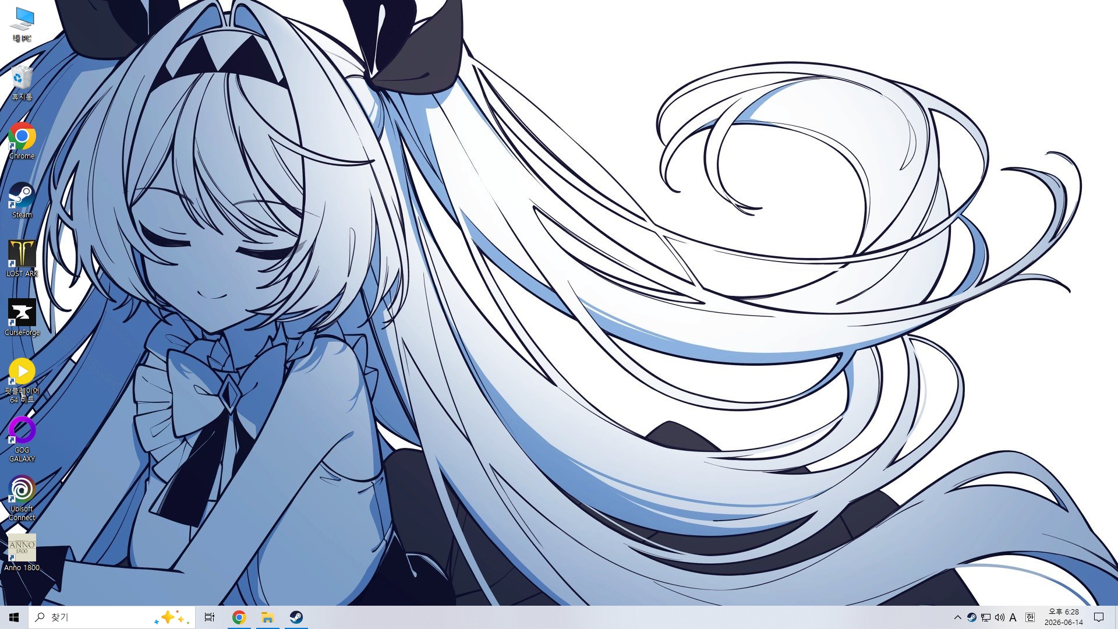Open Task View from the taskbar
This screenshot has width=1118, height=629.
click(210, 617)
